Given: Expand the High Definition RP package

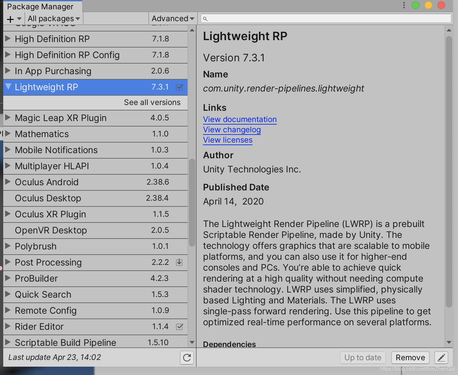Looking at the screenshot, I should click(8, 39).
